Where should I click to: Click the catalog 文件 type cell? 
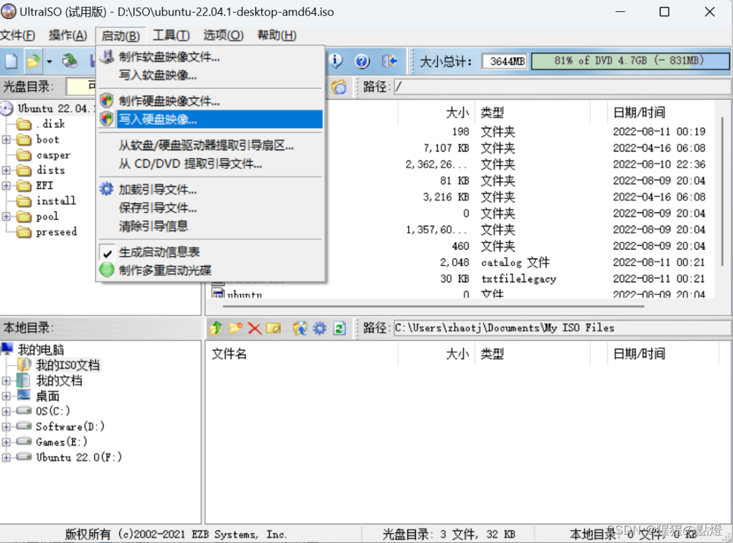515,262
